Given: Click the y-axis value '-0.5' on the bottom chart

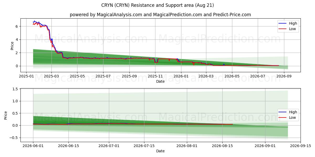Looking at the screenshot, I should click(14, 138).
